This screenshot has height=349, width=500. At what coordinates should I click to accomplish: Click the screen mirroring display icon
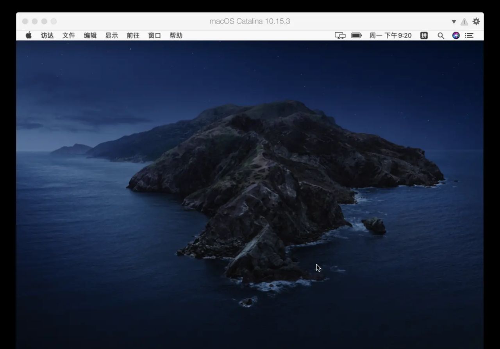tap(340, 36)
